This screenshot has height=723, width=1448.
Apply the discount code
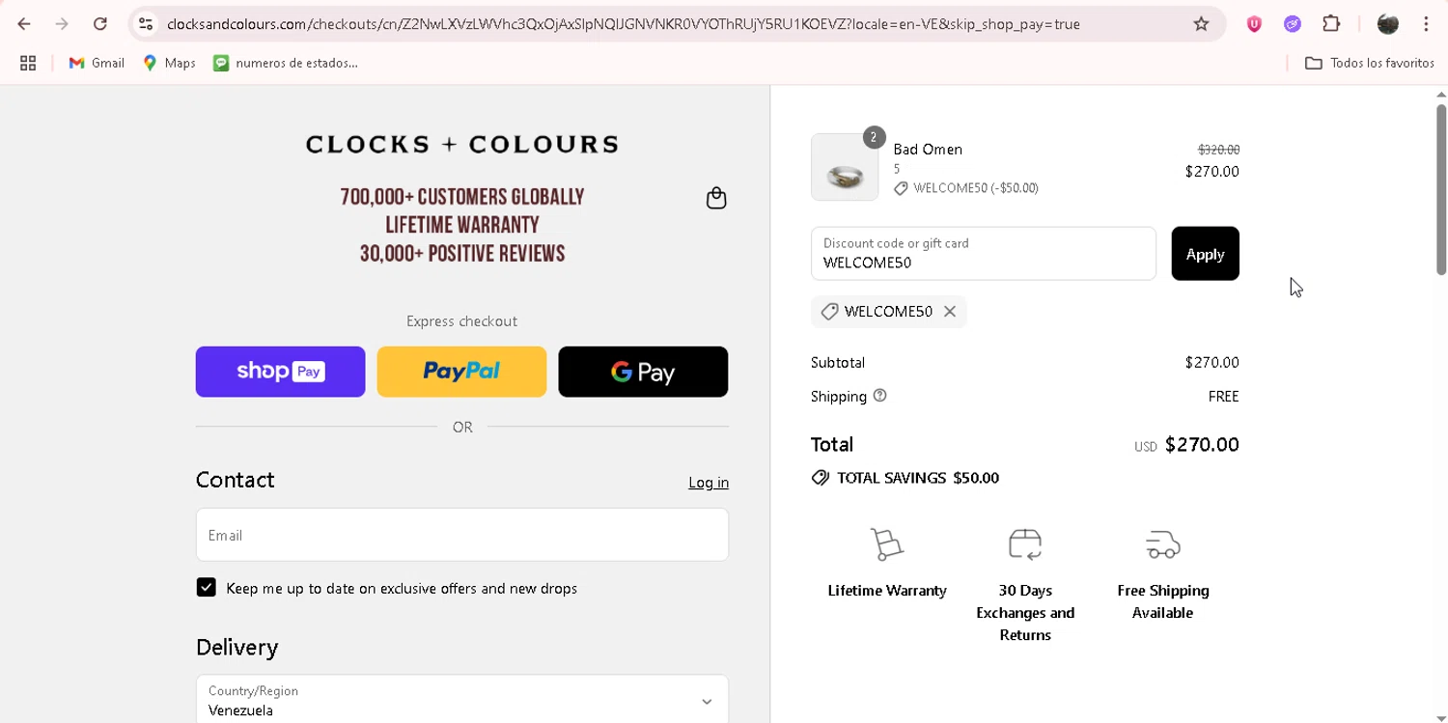tap(1205, 254)
